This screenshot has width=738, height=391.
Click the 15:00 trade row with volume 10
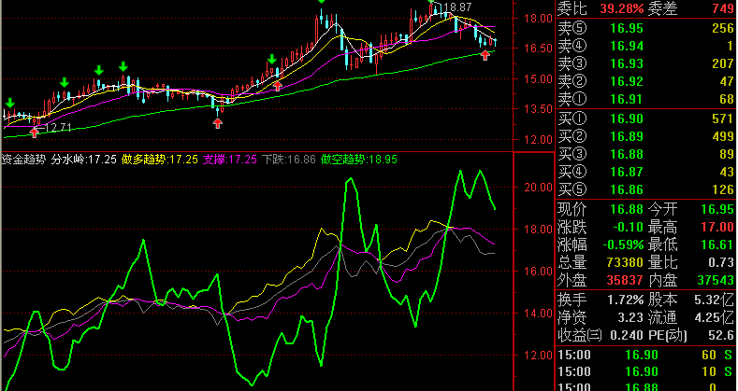pos(646,371)
